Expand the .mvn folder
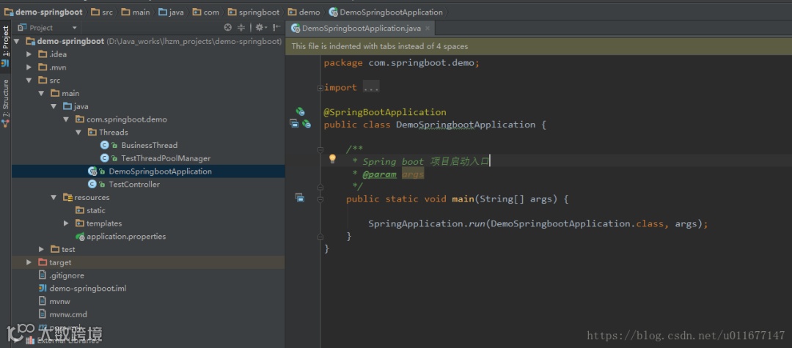 click(29, 67)
